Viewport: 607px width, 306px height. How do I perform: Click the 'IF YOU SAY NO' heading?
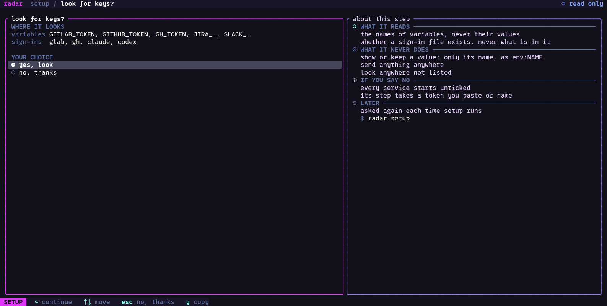[x=385, y=80]
